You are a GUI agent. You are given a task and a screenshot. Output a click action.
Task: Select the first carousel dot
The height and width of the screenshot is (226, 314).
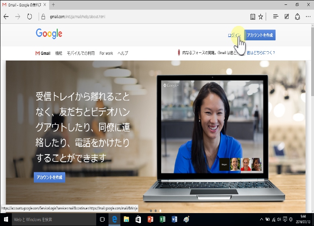coord(151,211)
